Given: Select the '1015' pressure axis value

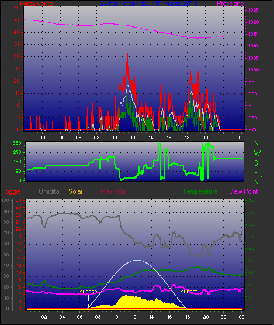Looking at the screenshot, I should pyautogui.click(x=253, y=34).
